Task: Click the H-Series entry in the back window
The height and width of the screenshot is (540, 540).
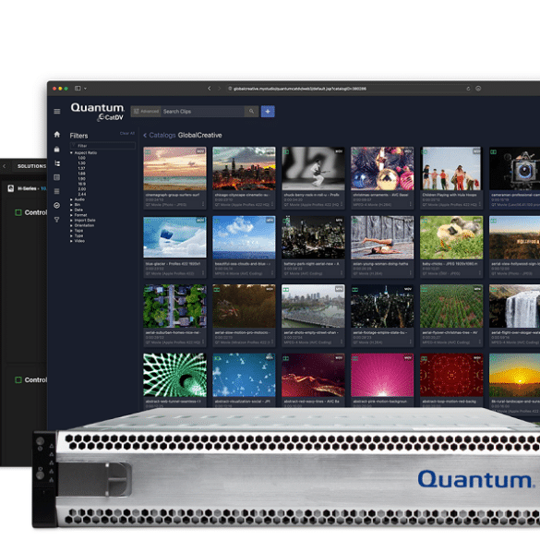Action: [x=27, y=188]
